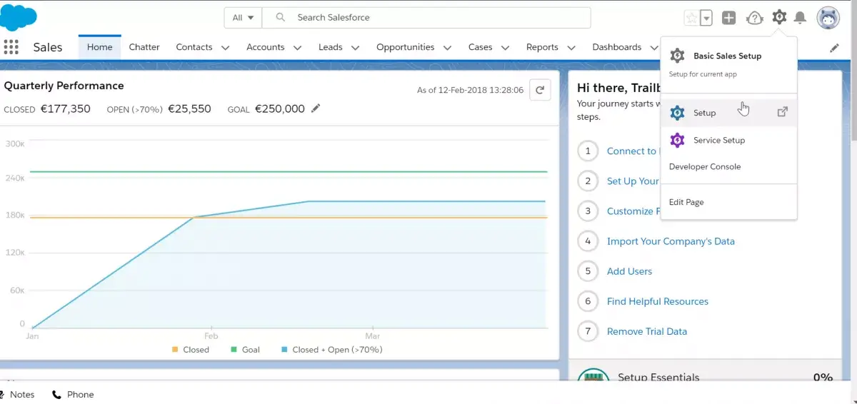Open the Notifications bell
The width and height of the screenshot is (857, 404).
(x=801, y=18)
